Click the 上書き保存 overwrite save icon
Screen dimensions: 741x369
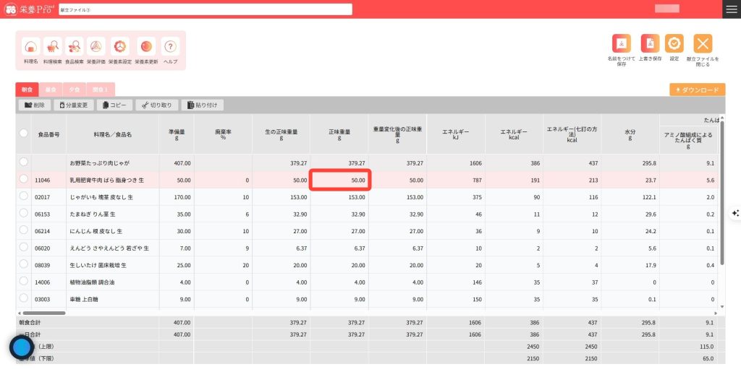coord(651,44)
